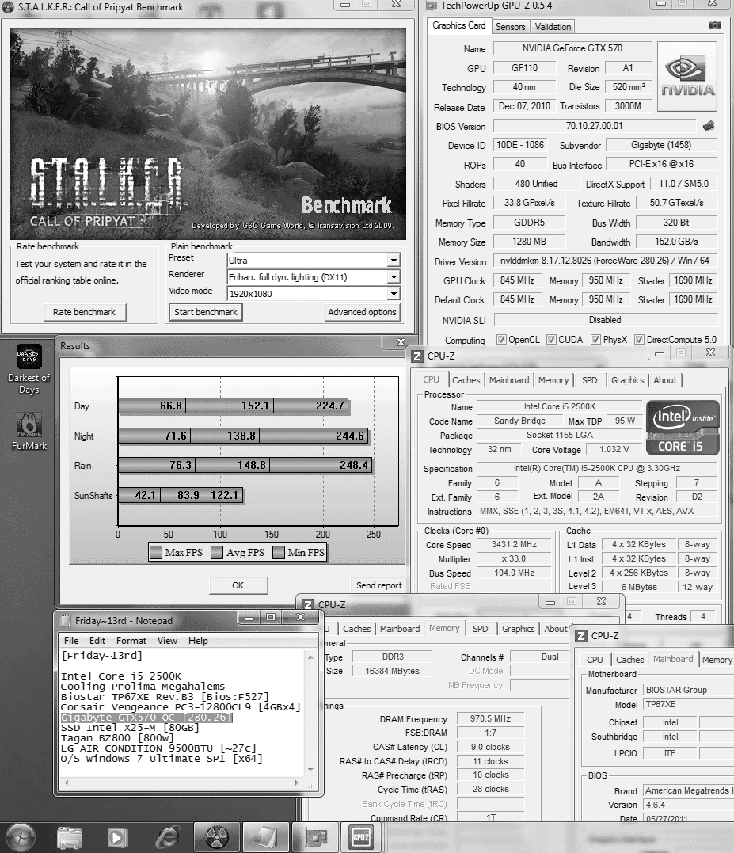The height and width of the screenshot is (853, 734).
Task: Click the Intel Core i5 logo in CPU-Z
Action: 683,428
